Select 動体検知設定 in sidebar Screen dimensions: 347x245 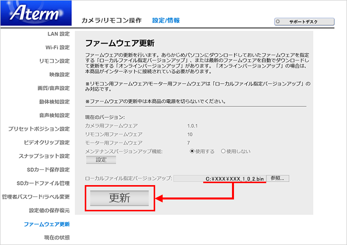pyautogui.click(x=54, y=101)
